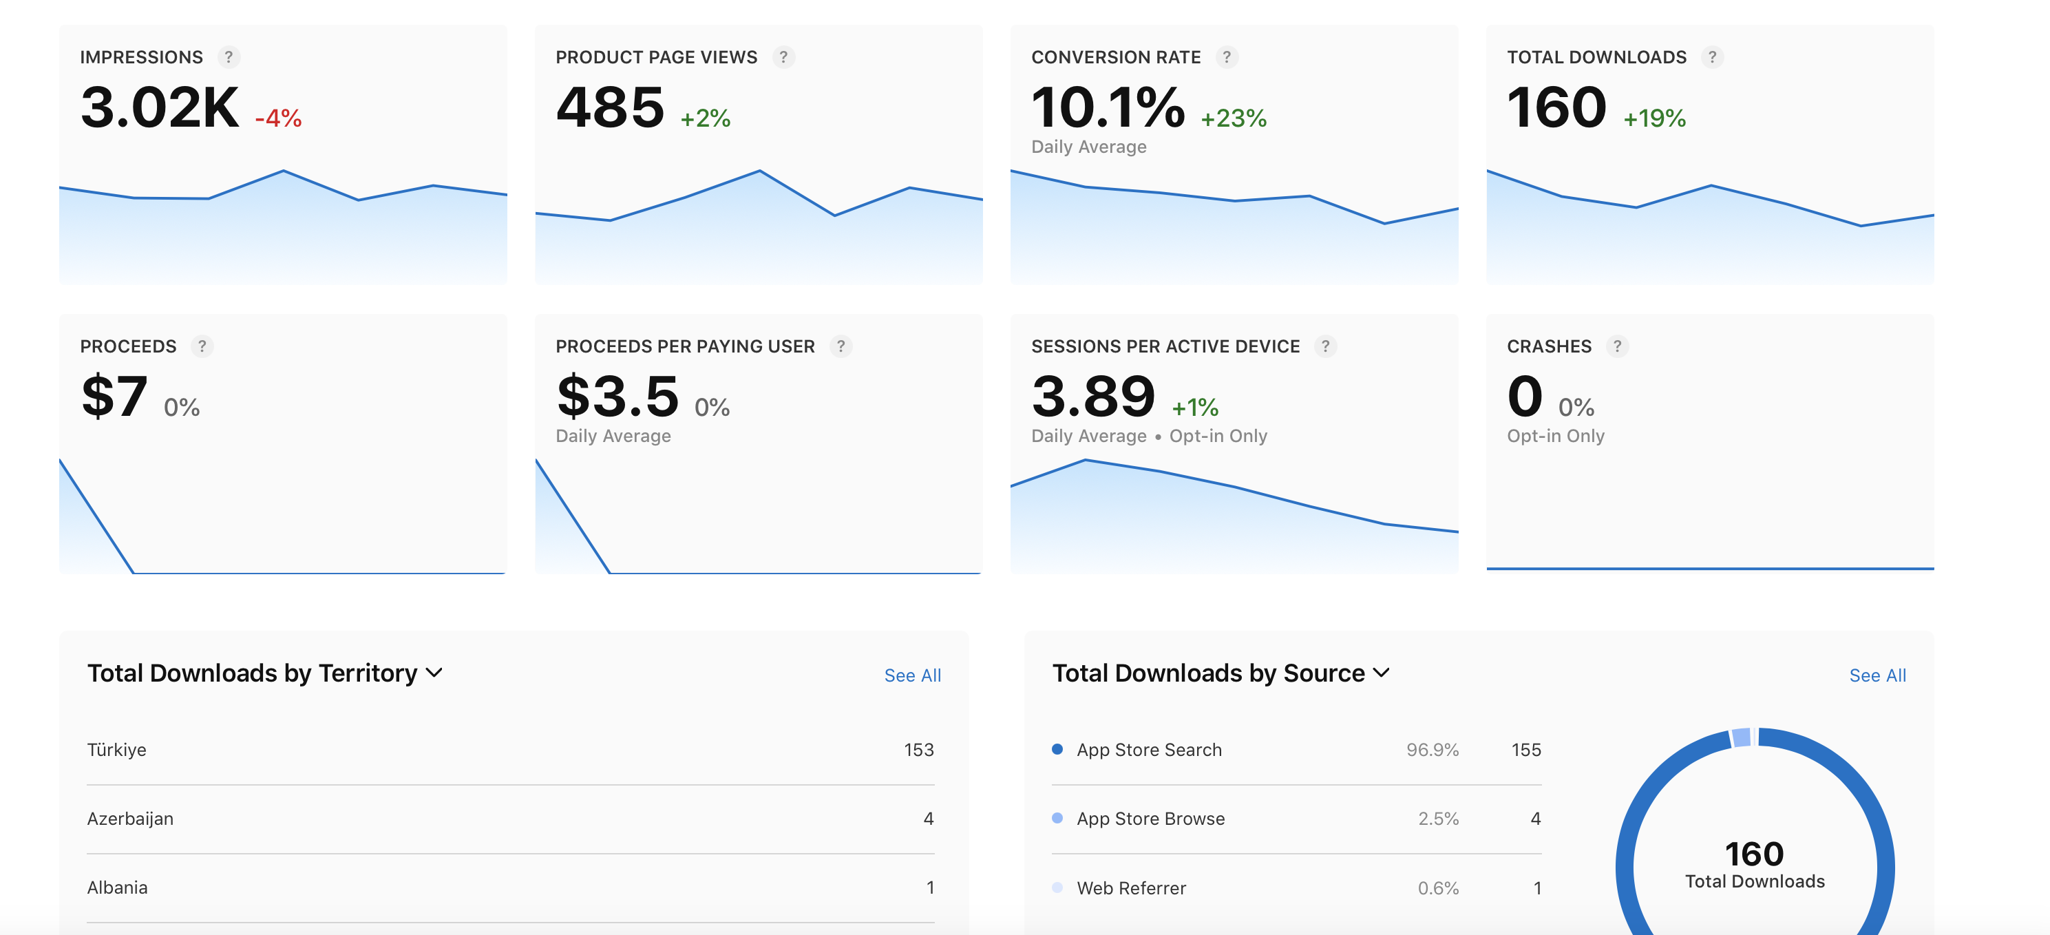The image size is (2050, 935).
Task: Click the 155 count for App Store Search
Action: (x=1525, y=750)
